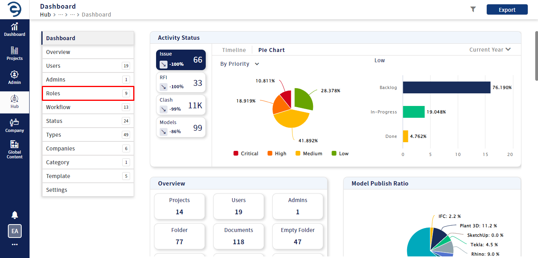The width and height of the screenshot is (538, 258).
Task: Switch to the Timeline tab
Action: coord(234,50)
